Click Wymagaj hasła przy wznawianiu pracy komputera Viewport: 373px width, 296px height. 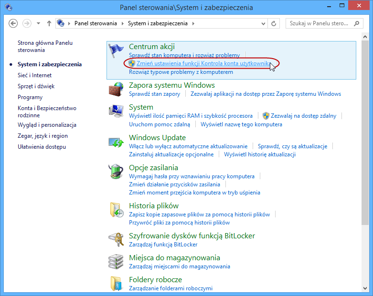point(192,176)
